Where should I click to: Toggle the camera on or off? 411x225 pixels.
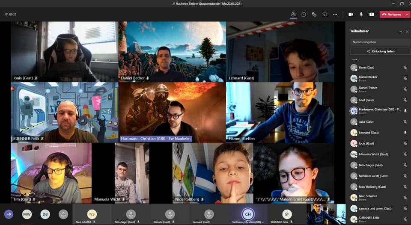click(x=351, y=14)
